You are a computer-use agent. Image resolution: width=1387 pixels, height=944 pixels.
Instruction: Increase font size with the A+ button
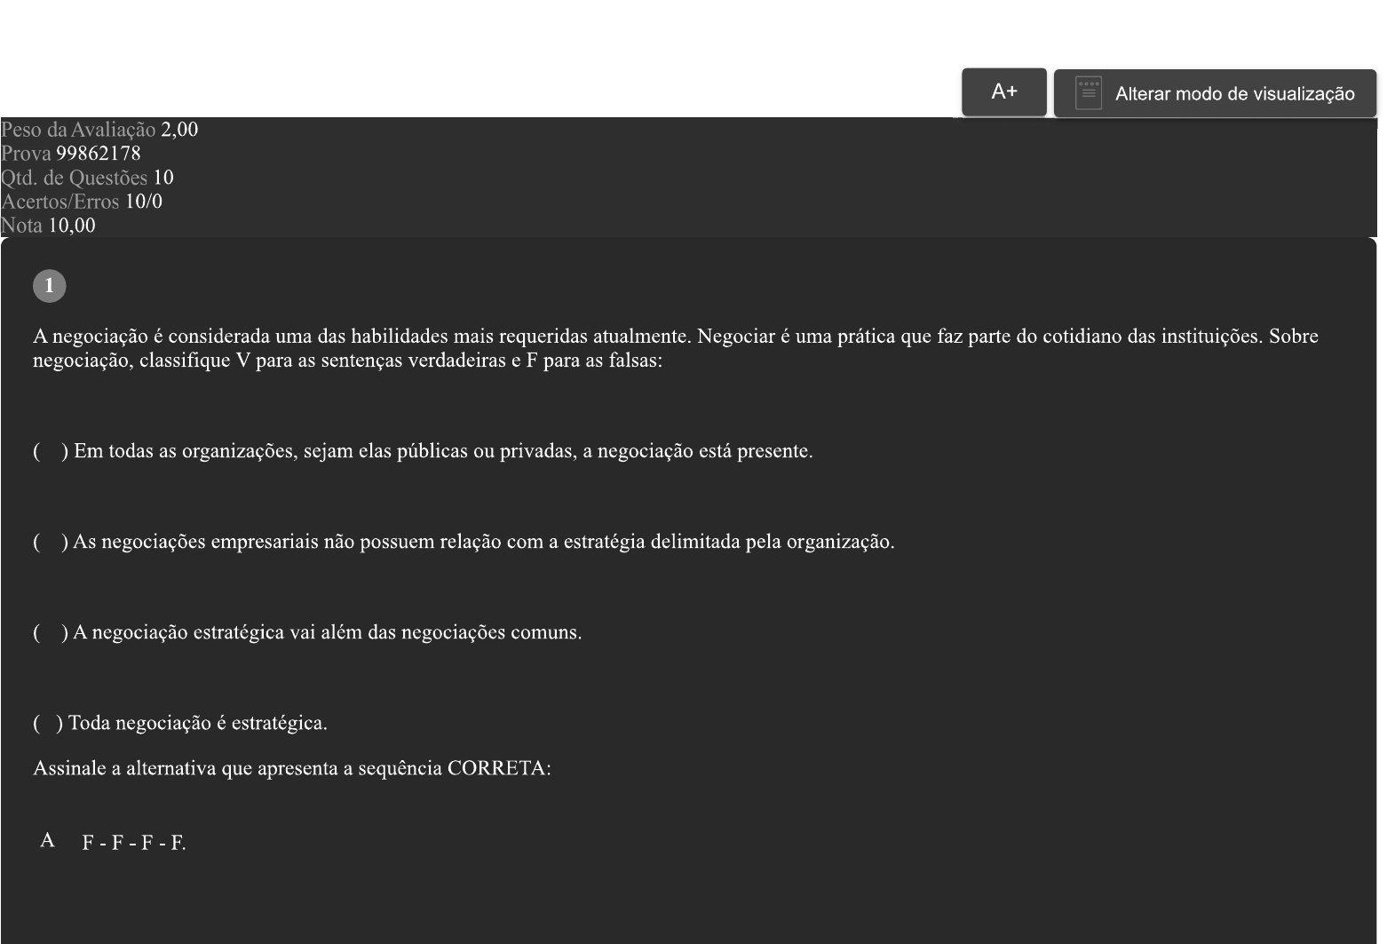coord(1003,91)
